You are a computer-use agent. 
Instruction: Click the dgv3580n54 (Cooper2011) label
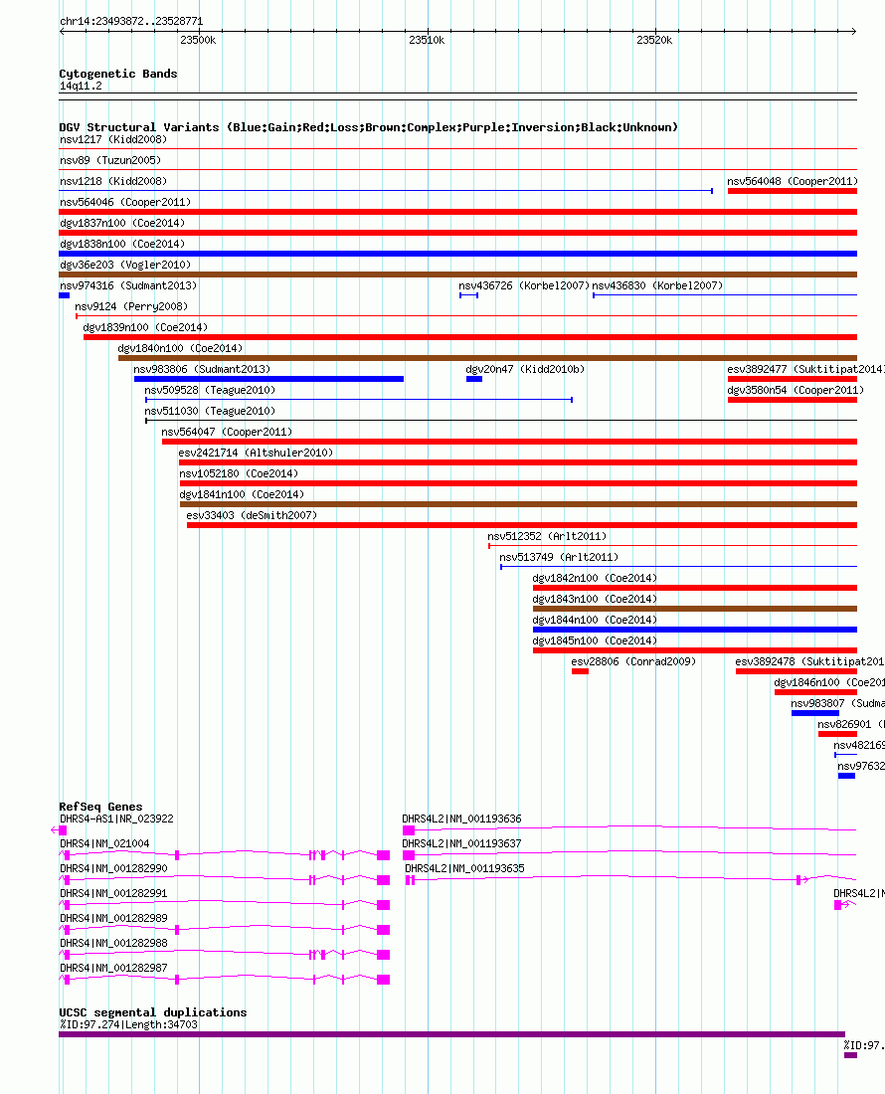(x=796, y=391)
